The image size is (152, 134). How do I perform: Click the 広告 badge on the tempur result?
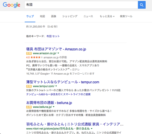[x=29, y=86]
